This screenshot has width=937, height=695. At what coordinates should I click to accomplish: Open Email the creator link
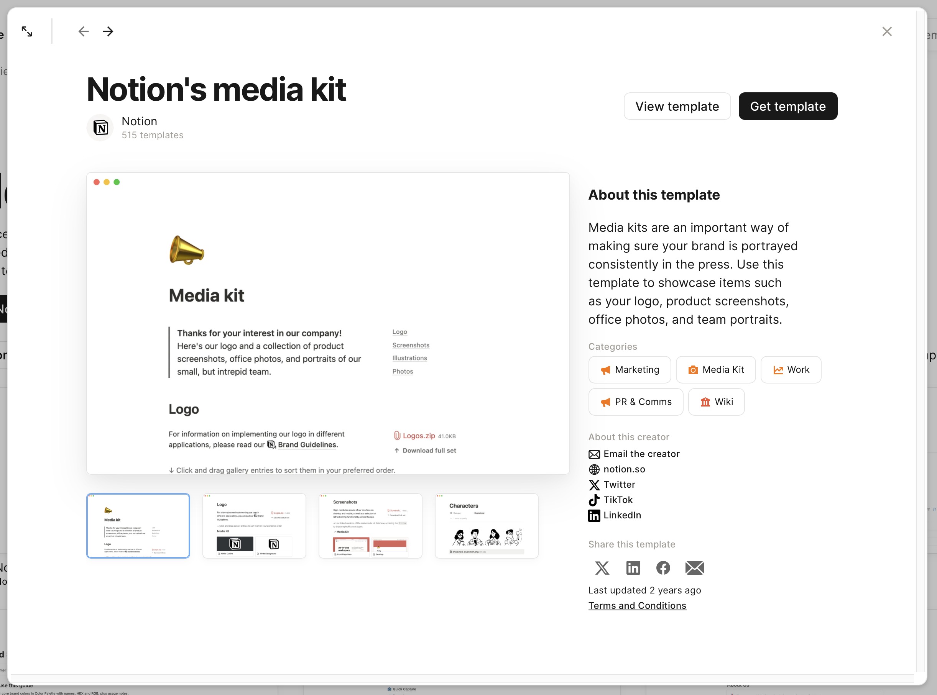641,454
